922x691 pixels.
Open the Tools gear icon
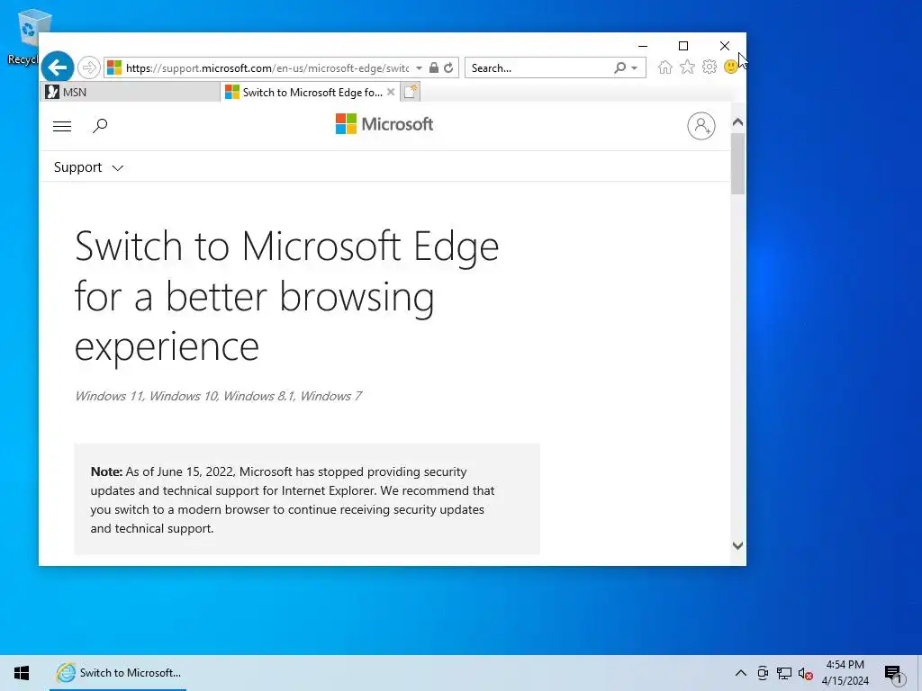tap(710, 67)
